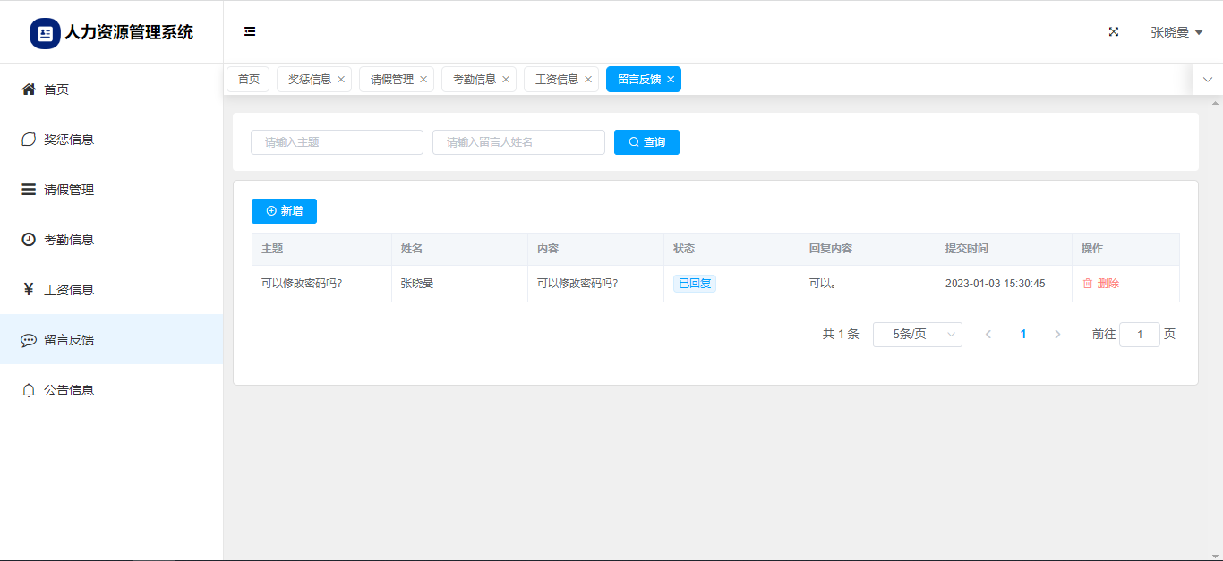Click the clock icon for 考勤信息

[x=29, y=240]
